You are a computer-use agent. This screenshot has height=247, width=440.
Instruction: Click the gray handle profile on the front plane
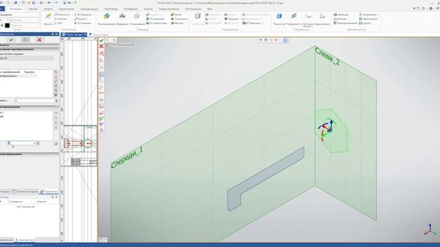[265, 179]
